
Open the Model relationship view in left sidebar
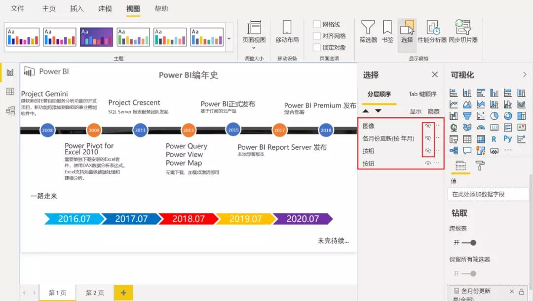click(10, 111)
